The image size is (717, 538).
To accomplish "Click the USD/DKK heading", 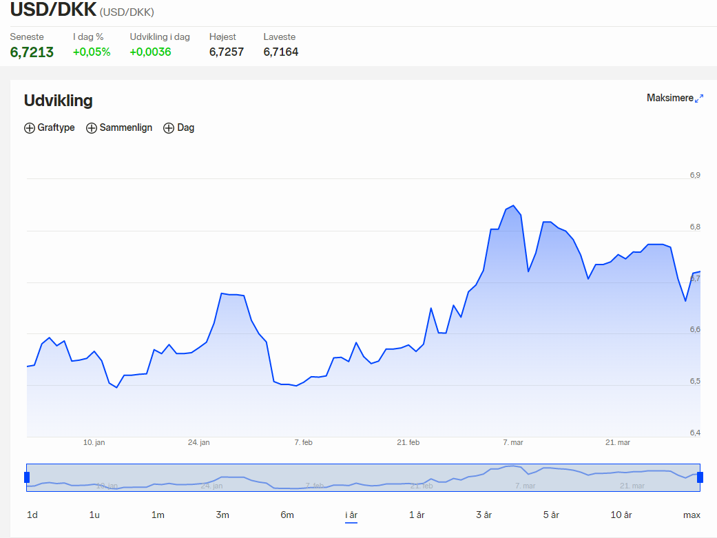I will pyautogui.click(x=53, y=9).
